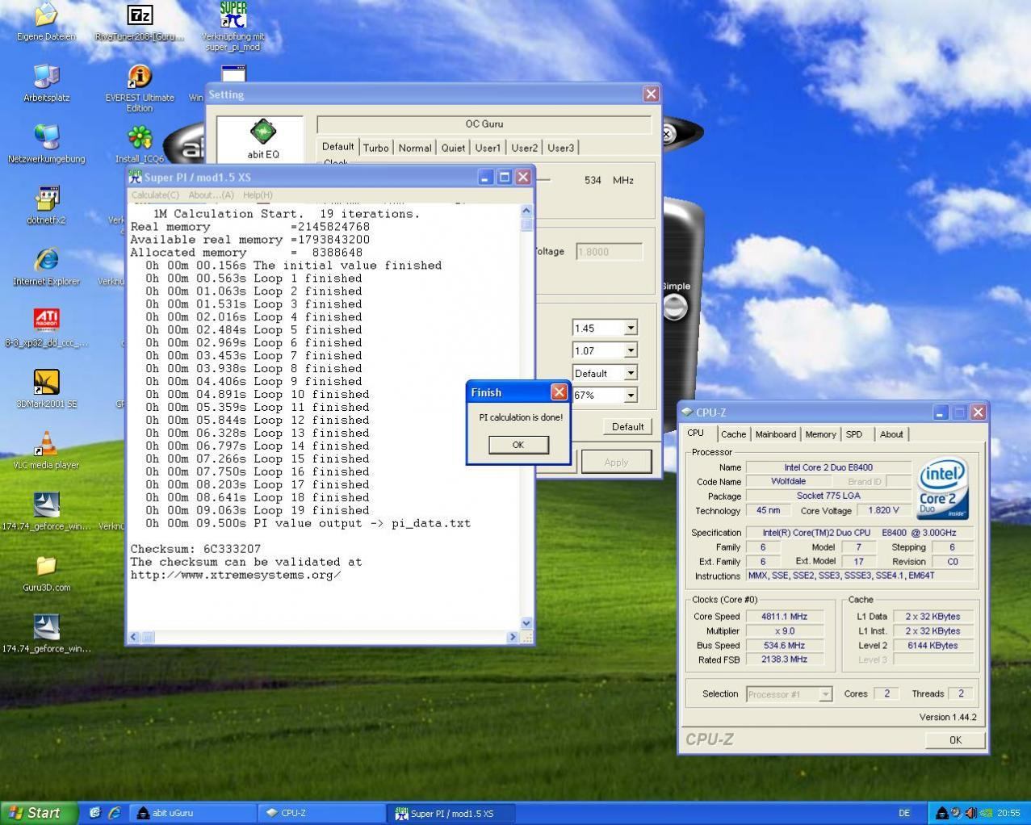Click the Core Speed 4811.1 MHz field
Screen dimensions: 1031x825
tap(784, 616)
